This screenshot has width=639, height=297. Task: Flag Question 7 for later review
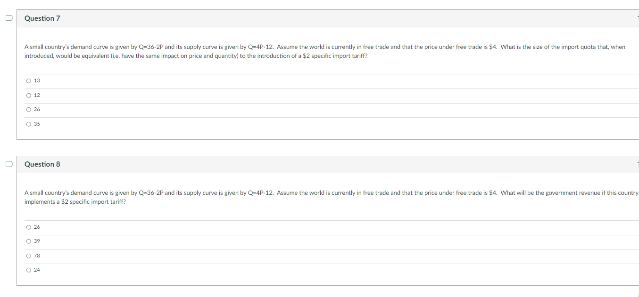8,17
